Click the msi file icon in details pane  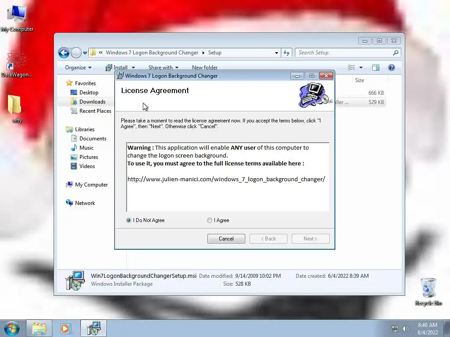[75, 280]
